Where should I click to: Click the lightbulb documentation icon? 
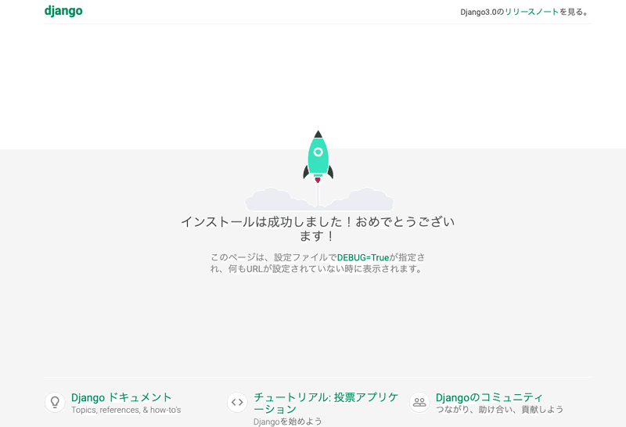tap(55, 402)
